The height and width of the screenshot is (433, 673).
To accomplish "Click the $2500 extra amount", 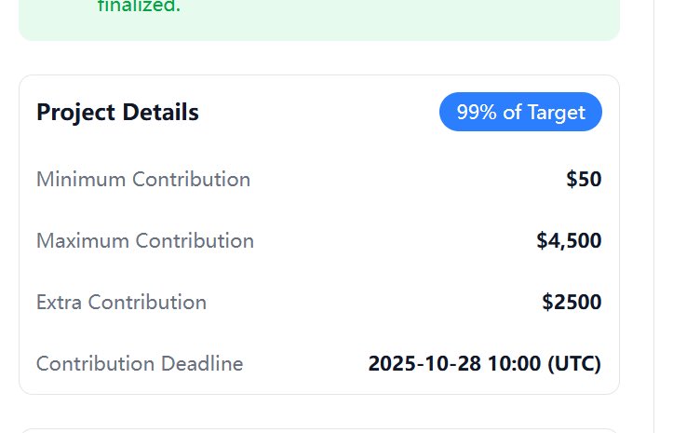I will point(572,302).
